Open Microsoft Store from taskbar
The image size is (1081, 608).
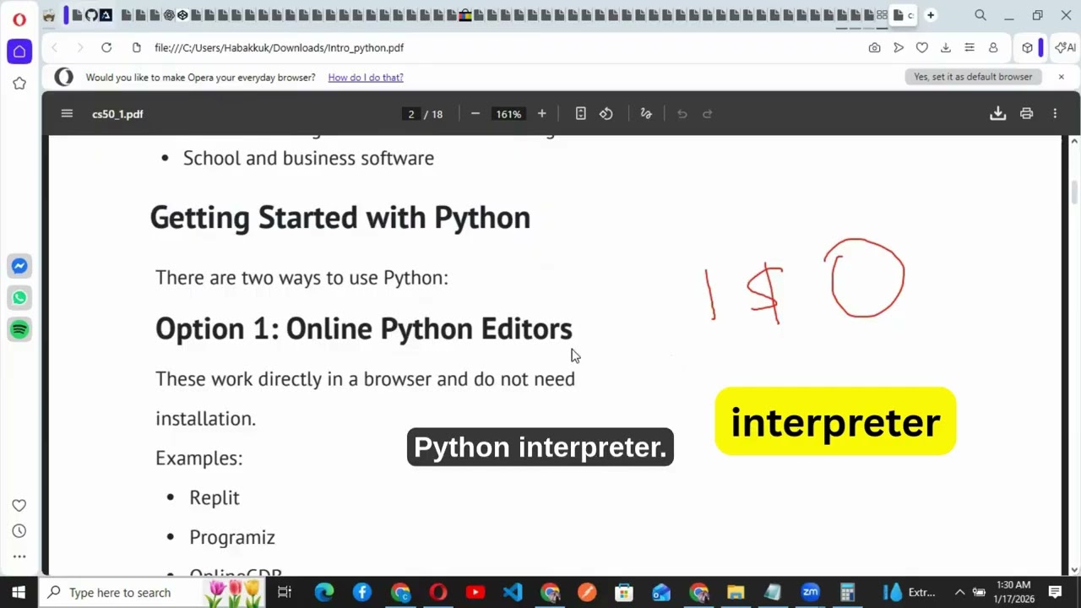point(624,592)
